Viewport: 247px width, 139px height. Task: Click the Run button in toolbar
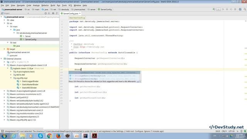coord(223,9)
